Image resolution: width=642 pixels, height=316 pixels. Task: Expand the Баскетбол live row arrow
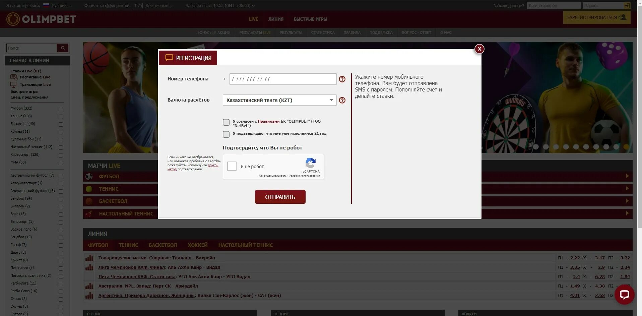pos(627,201)
